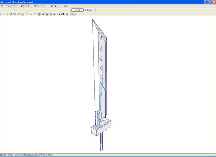Click the first toolbar icon with dotted selection box
Viewport: 216px width, 157px height.
[x=3, y=14]
